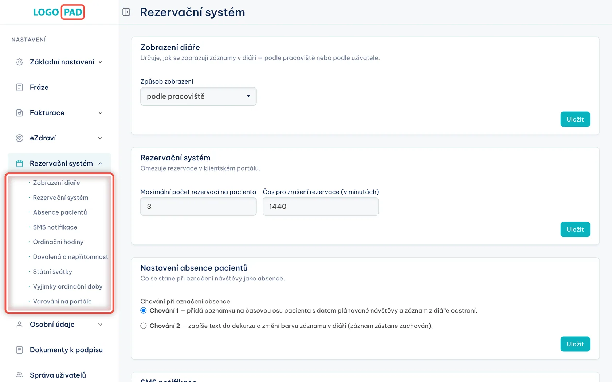This screenshot has height=382, width=612.
Task: Collapse the sidebar using panel toggle icon
Action: [x=126, y=12]
